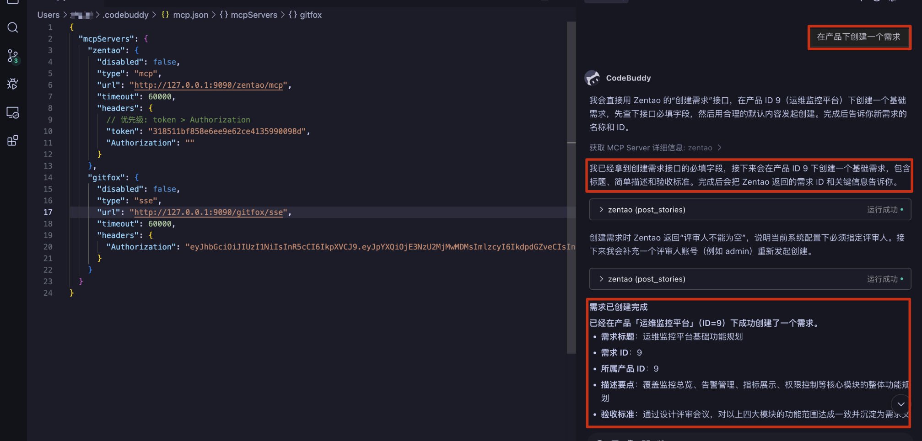Click the CodeBuddy avatar icon
922x441 pixels.
point(593,78)
